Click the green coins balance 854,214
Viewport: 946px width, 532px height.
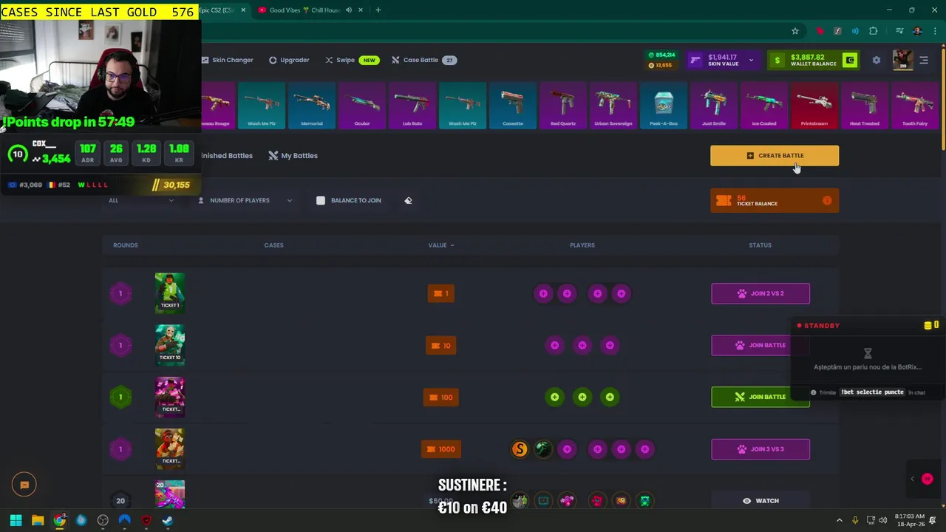[661, 55]
